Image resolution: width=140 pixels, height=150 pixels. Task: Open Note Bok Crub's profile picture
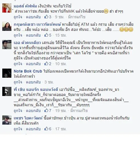tap(7, 73)
